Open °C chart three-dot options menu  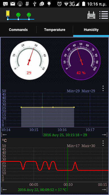[103, 143]
